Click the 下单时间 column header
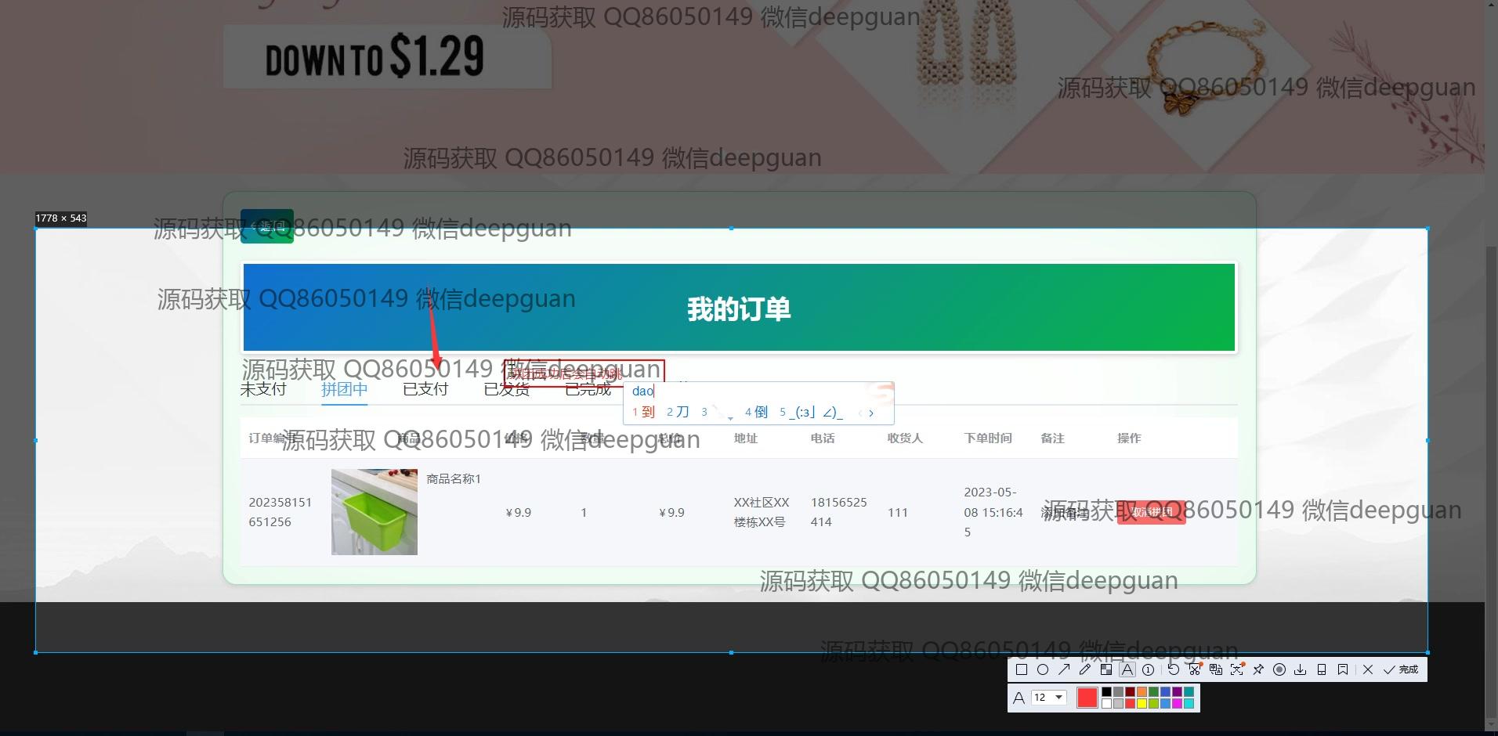 click(988, 438)
